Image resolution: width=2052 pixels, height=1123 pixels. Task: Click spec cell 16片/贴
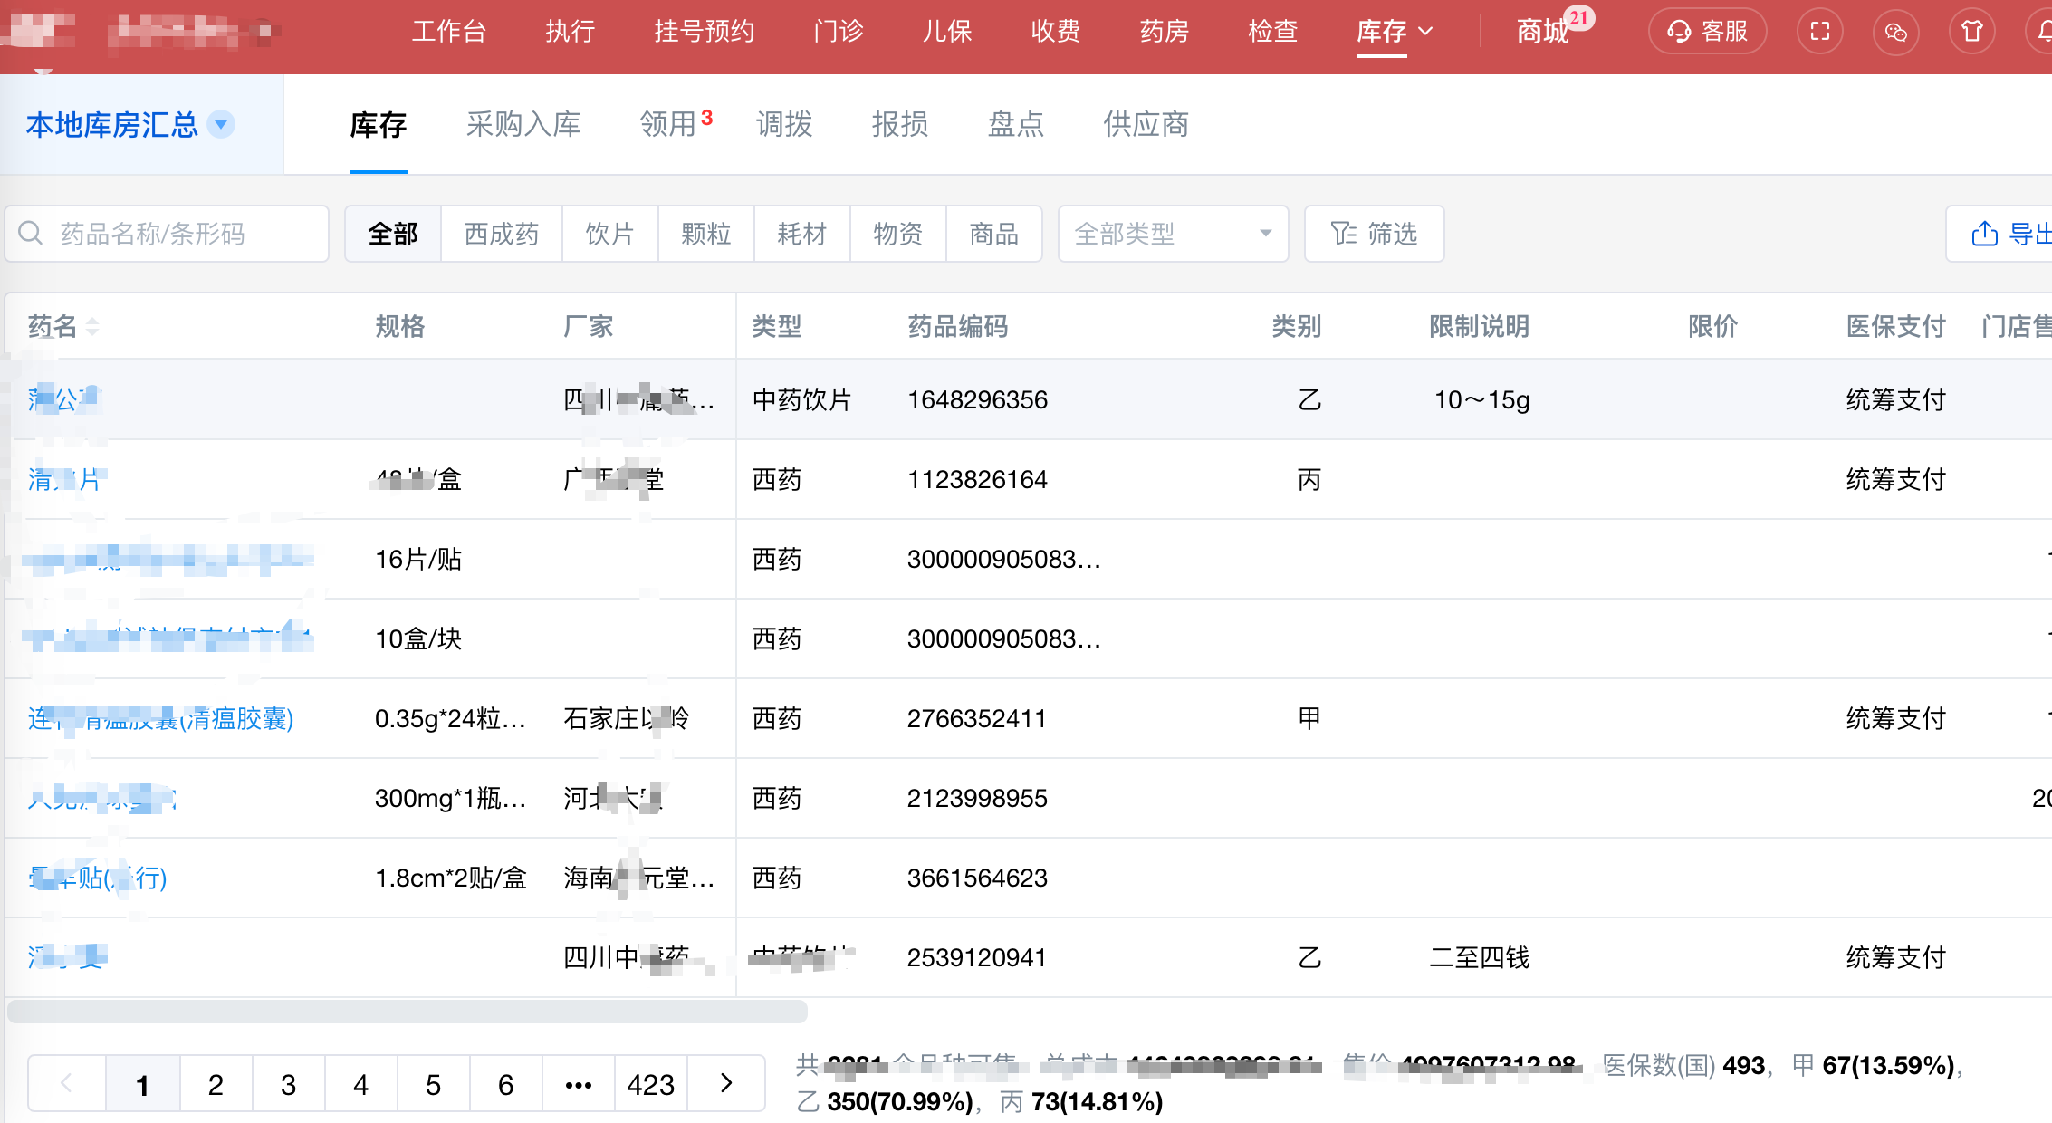click(x=418, y=559)
